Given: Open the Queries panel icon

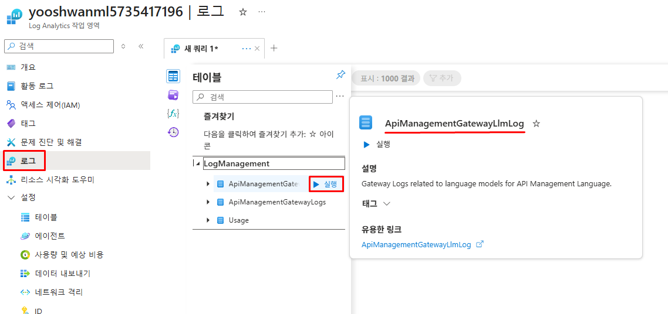Looking at the screenshot, I should [173, 95].
